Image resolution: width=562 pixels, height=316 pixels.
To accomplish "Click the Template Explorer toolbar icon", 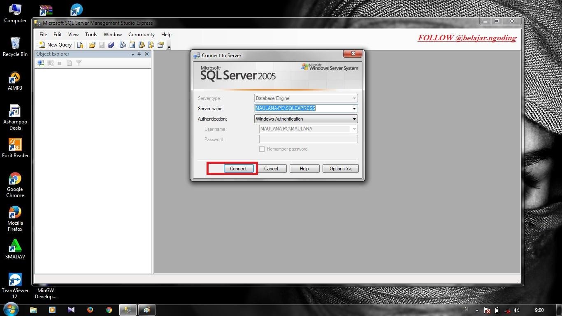I will coord(151,45).
